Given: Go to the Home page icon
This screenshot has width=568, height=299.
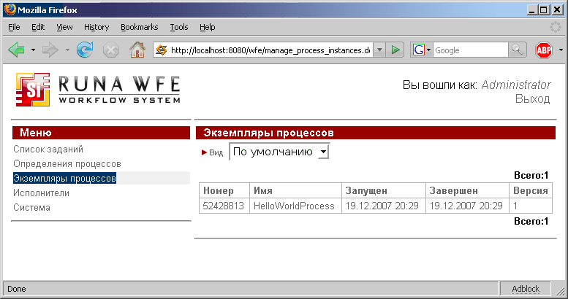Looking at the screenshot, I should pos(137,50).
